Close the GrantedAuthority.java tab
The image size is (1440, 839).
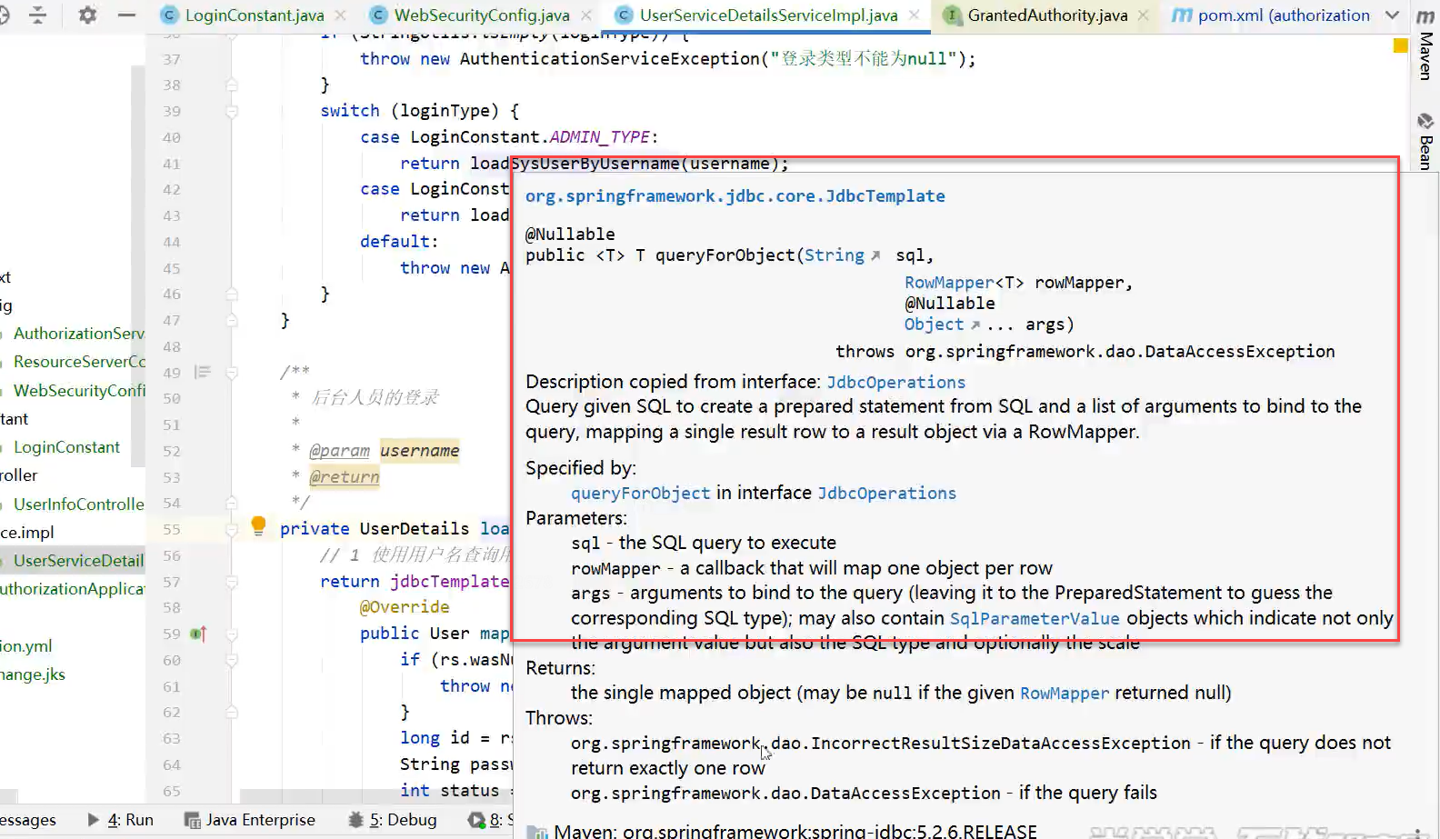[x=1144, y=15]
